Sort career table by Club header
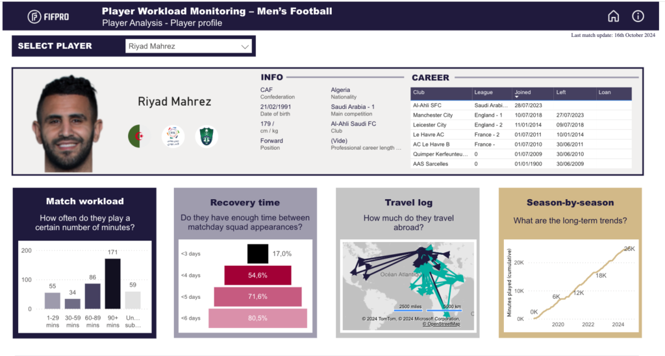 (x=420, y=93)
